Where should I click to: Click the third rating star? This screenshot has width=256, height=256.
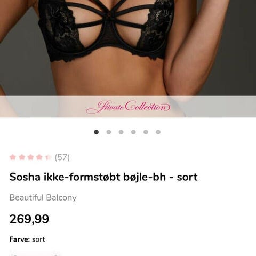30,157
